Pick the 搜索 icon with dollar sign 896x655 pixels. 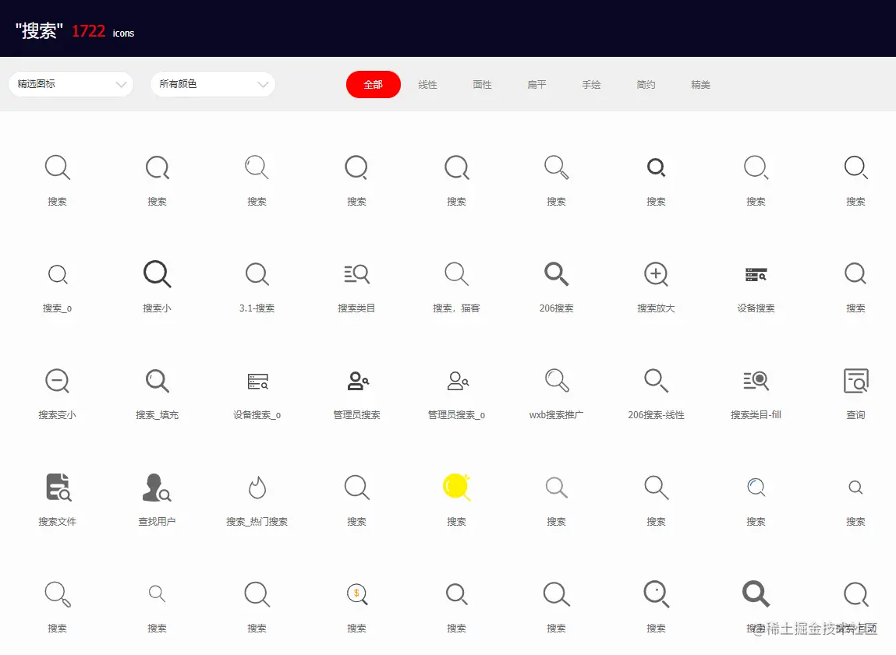[357, 594]
